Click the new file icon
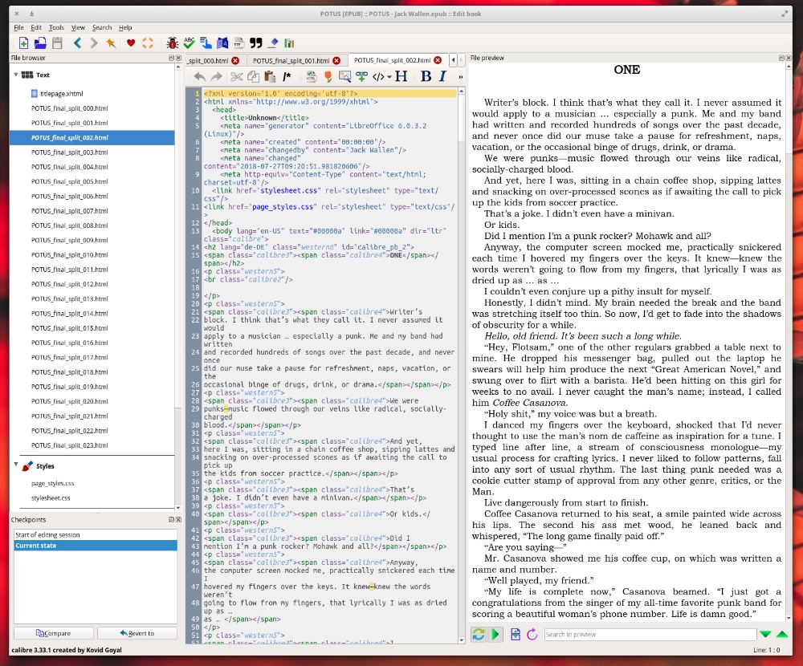Image resolution: width=803 pixels, height=666 pixels. tap(22, 43)
